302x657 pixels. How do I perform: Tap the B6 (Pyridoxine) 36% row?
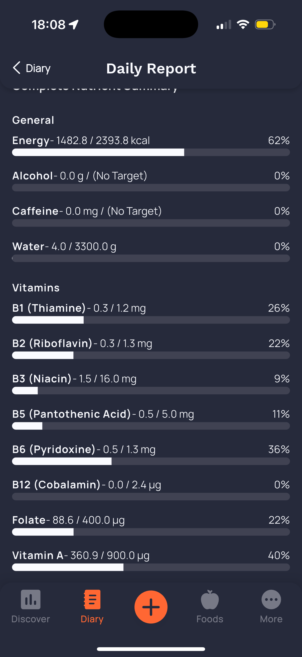pos(151,454)
